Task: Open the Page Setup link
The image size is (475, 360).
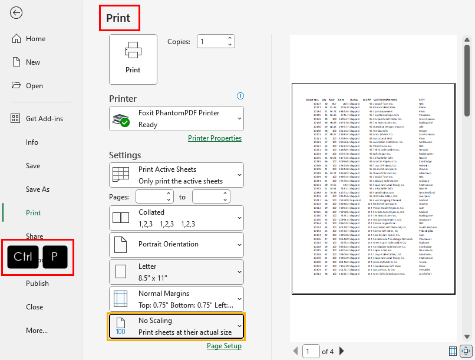Action: tap(224, 346)
